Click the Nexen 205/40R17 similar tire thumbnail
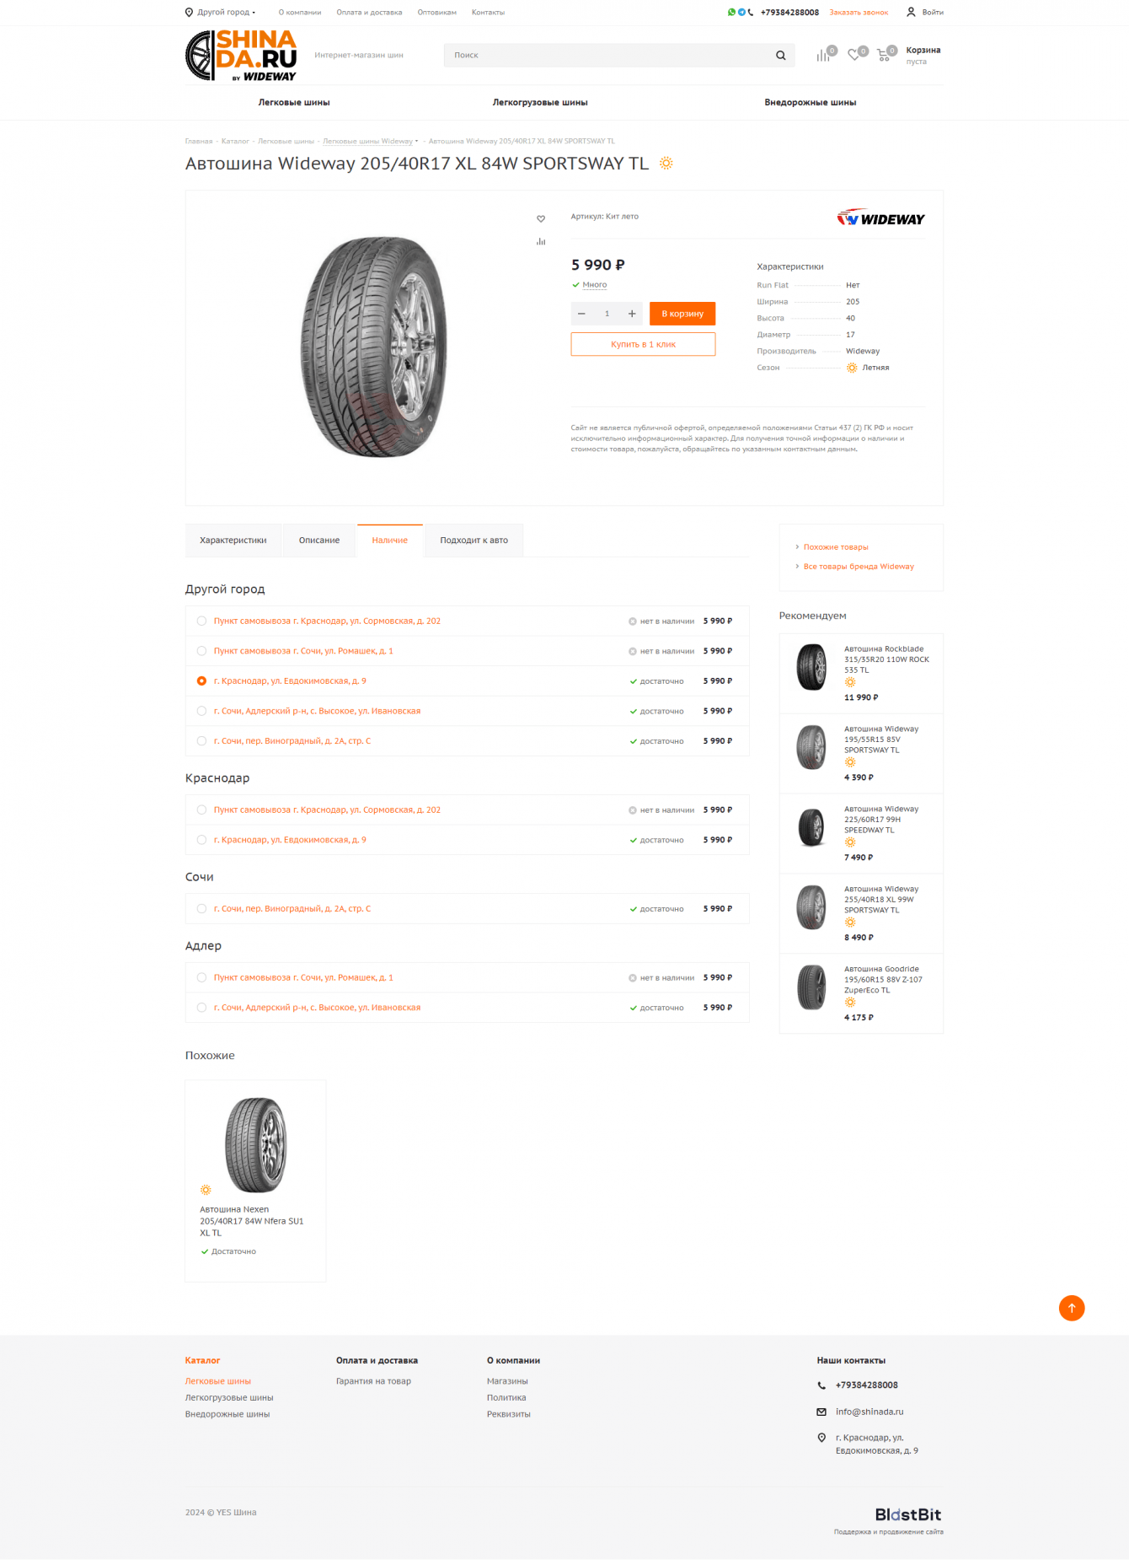 255,1144
